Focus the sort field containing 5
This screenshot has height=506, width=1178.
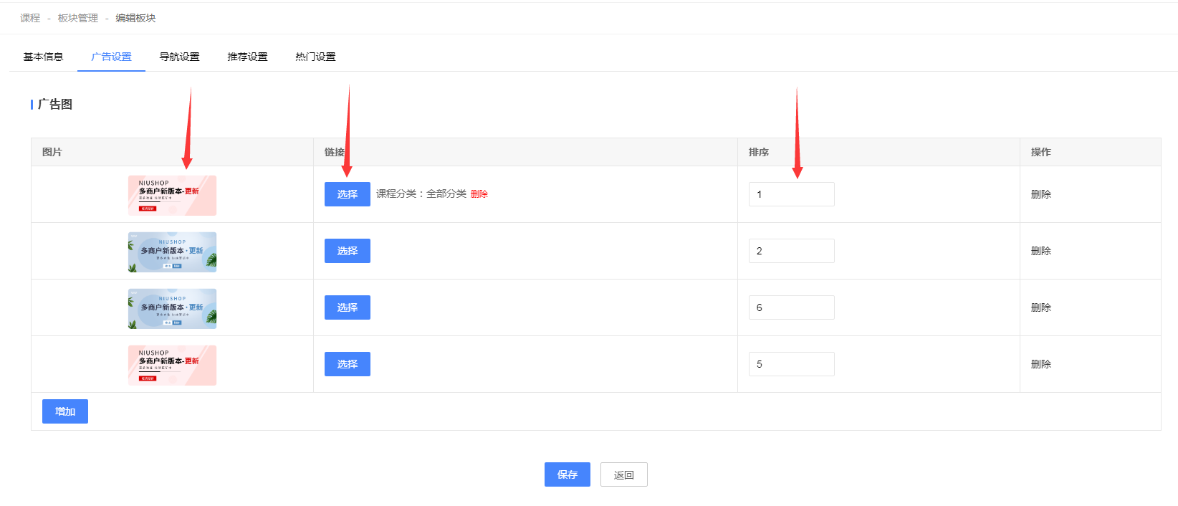[792, 364]
